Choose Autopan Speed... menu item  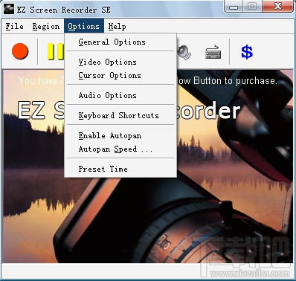coord(120,149)
